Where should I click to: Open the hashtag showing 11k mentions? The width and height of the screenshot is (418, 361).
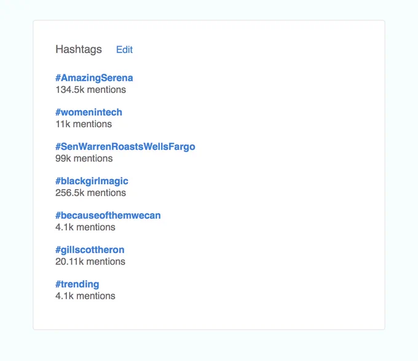click(x=89, y=112)
